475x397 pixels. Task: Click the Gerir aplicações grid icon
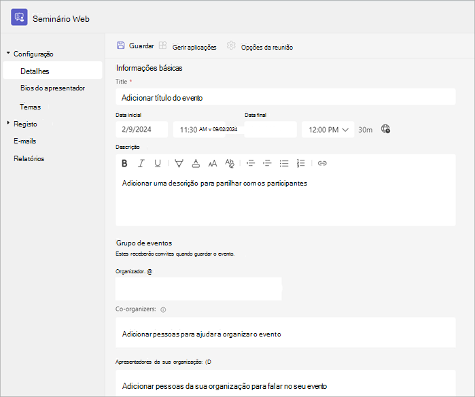(x=162, y=46)
